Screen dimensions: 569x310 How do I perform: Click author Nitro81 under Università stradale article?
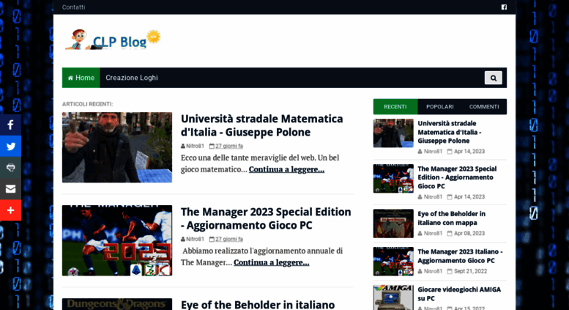(x=195, y=146)
